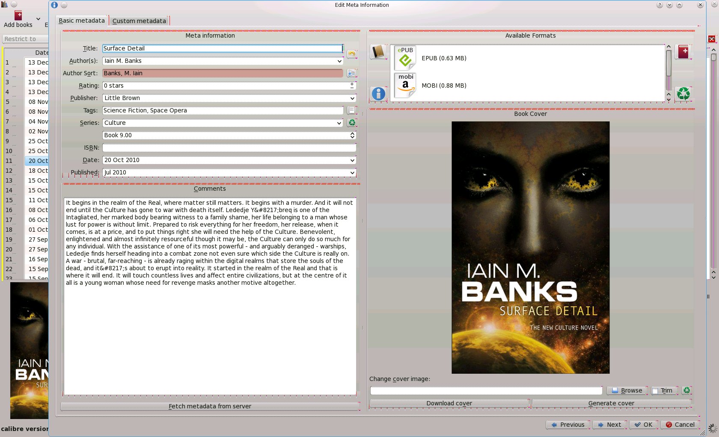Image resolution: width=719 pixels, height=437 pixels.
Task: Browse for a cover image file
Action: 627,390
